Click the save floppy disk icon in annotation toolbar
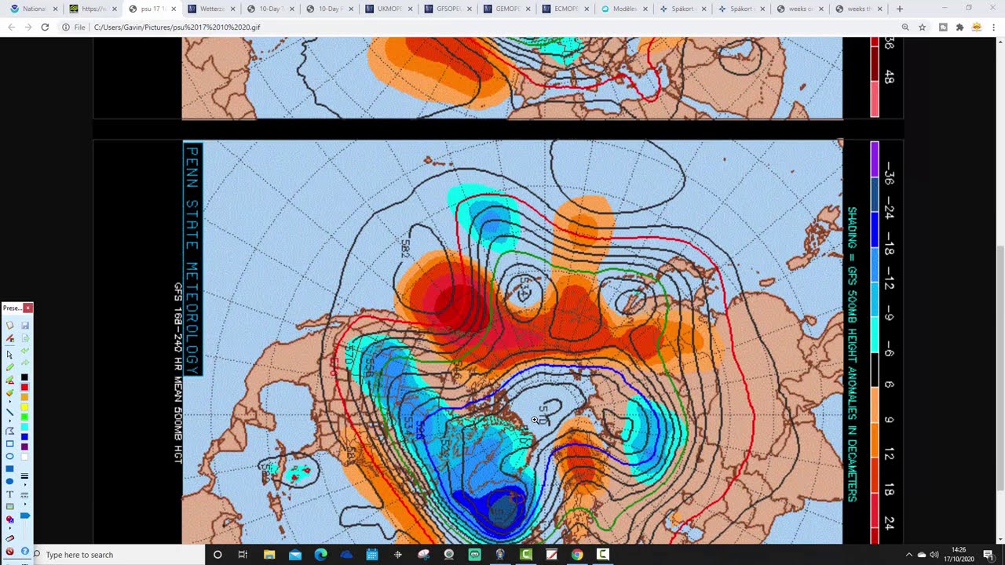 point(25,325)
